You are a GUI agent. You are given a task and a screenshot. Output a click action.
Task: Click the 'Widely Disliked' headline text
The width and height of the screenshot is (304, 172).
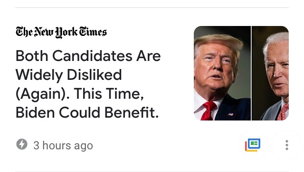click(68, 75)
